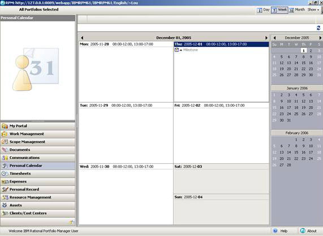
Task: Open Assets section
Action: (38, 205)
